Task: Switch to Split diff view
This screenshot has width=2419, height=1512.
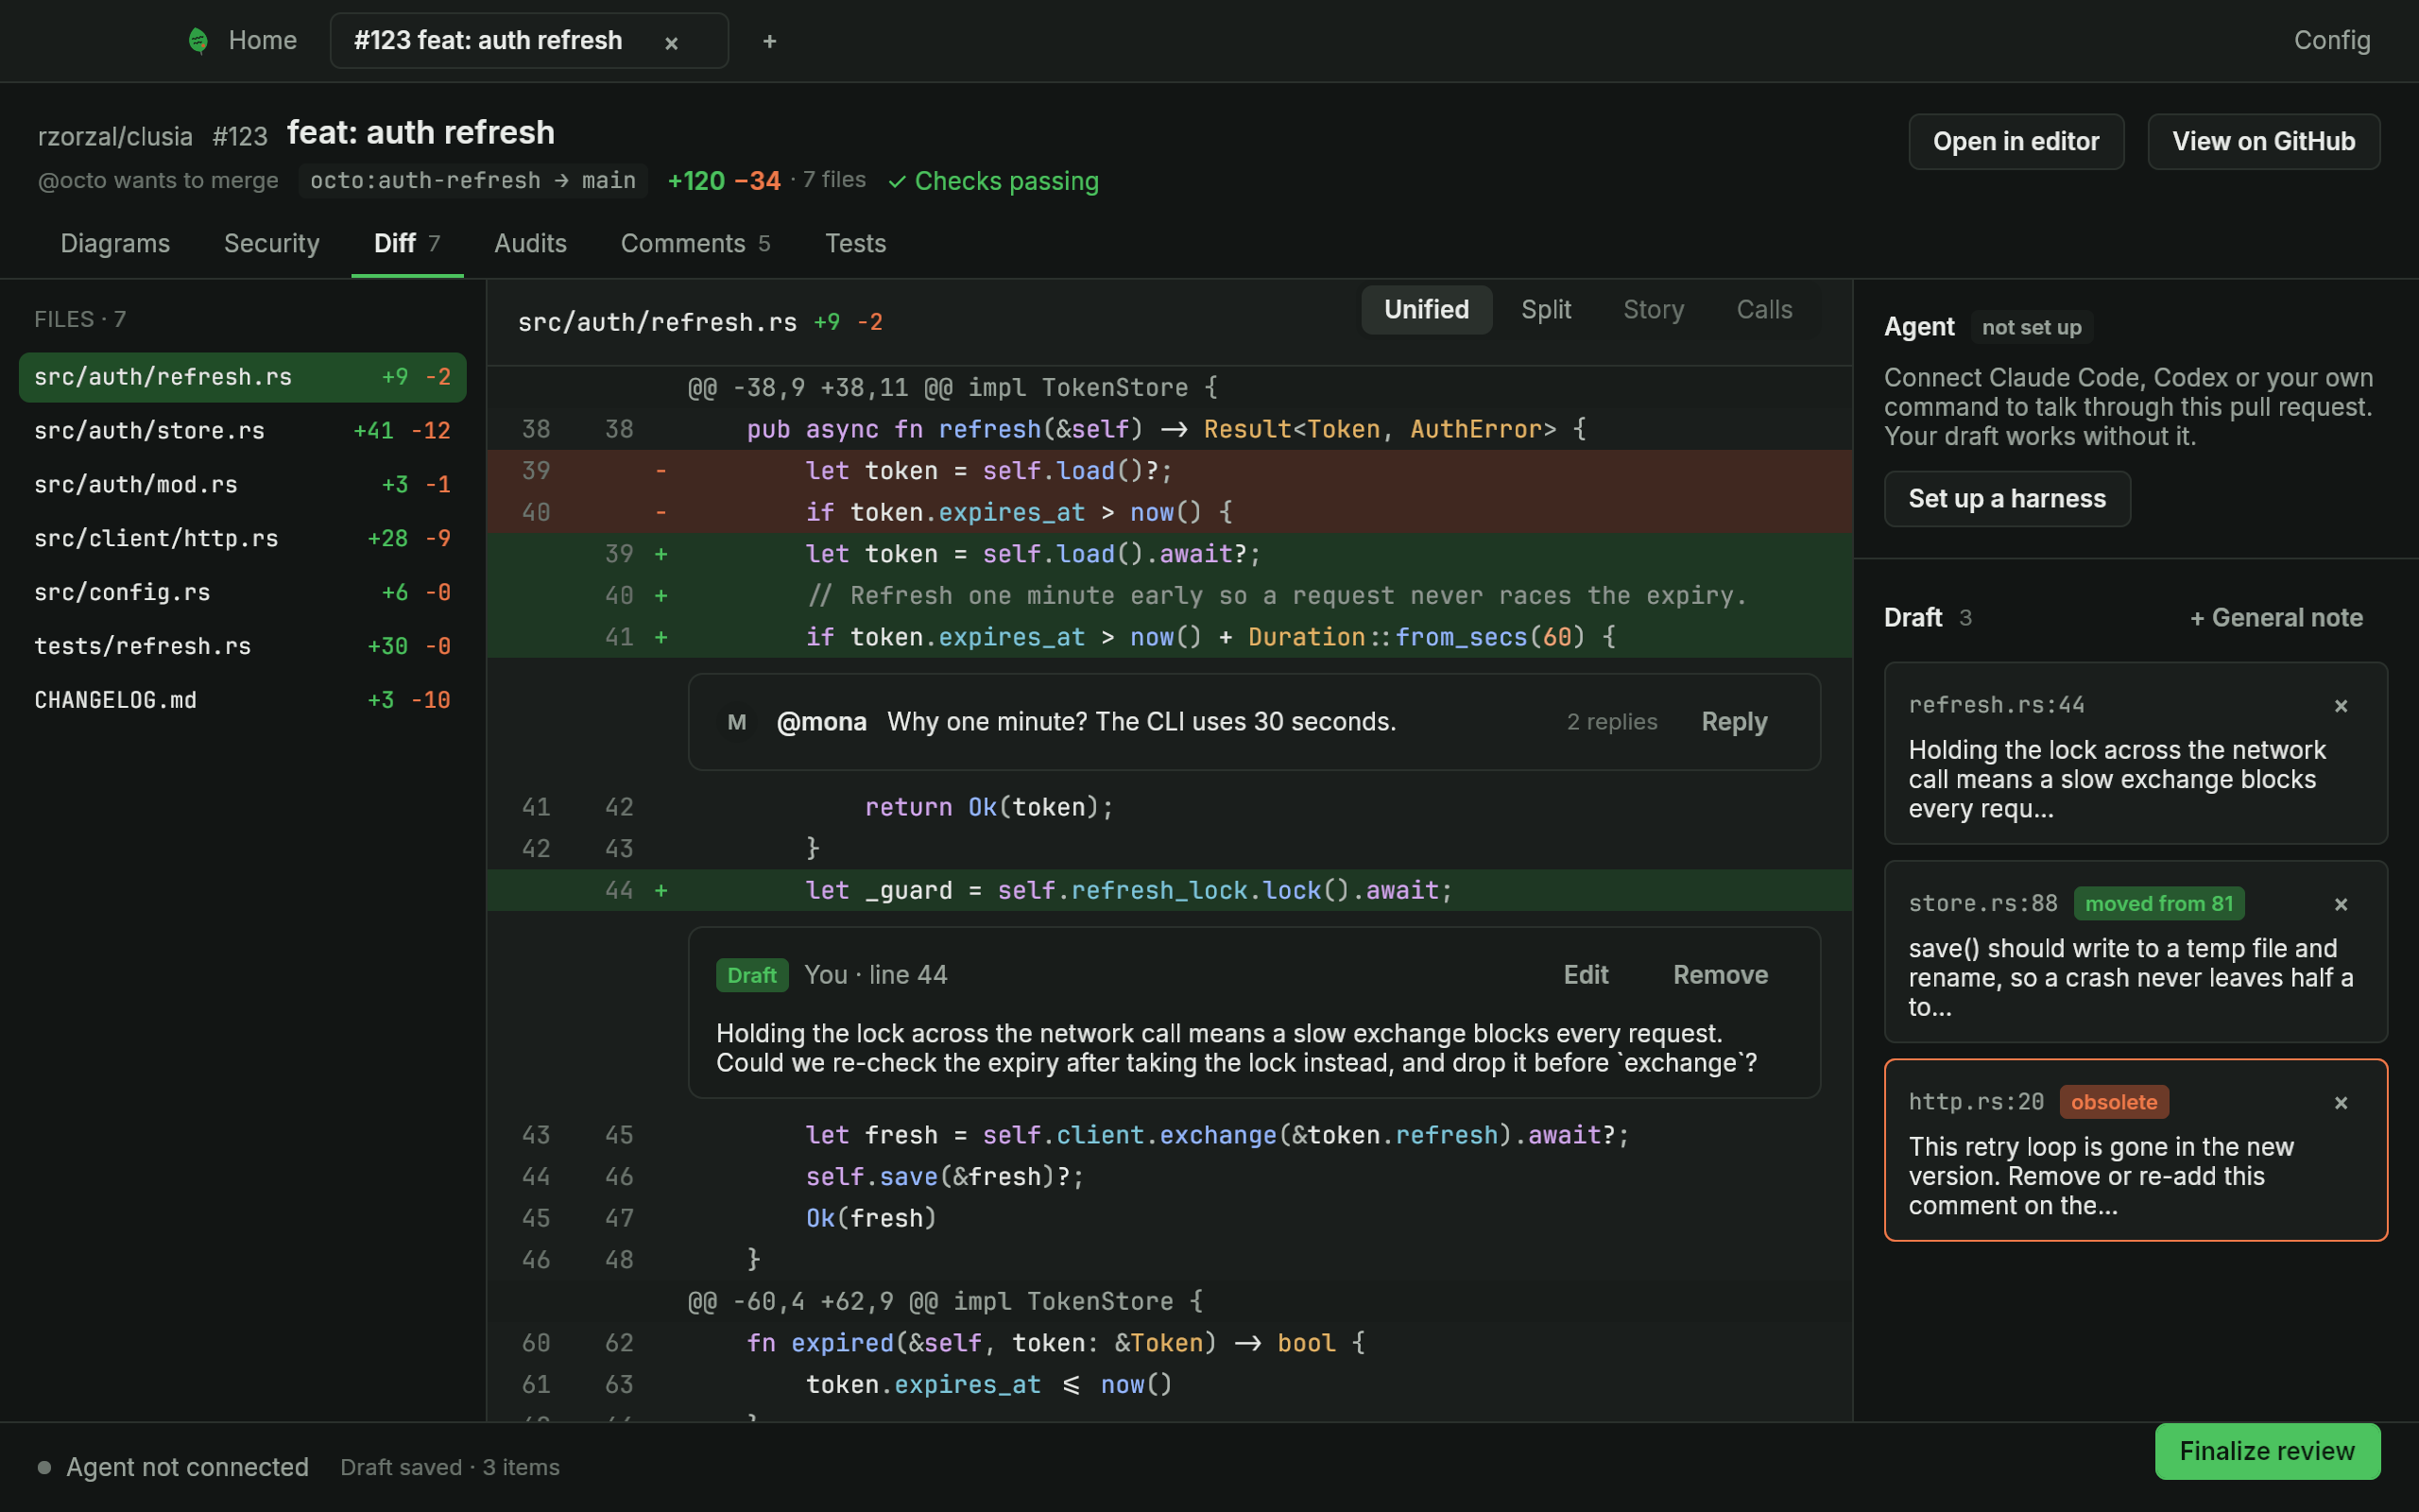Action: tap(1545, 310)
